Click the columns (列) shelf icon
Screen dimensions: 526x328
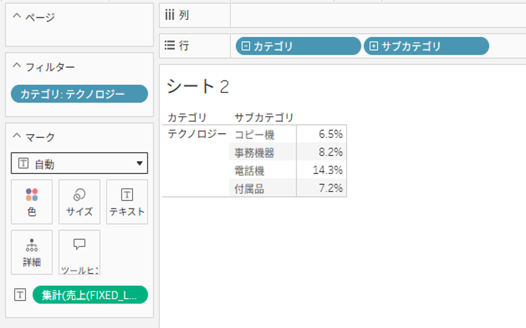(x=169, y=15)
